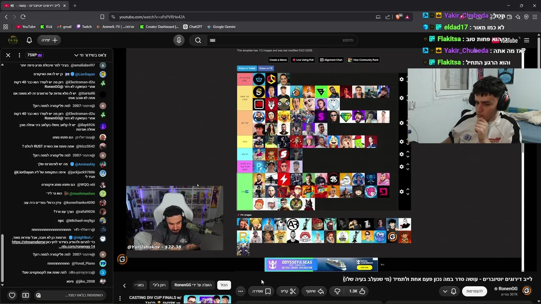Open the apps grid in bookmarks bar
This screenshot has height=304, width=541.
[5, 27]
